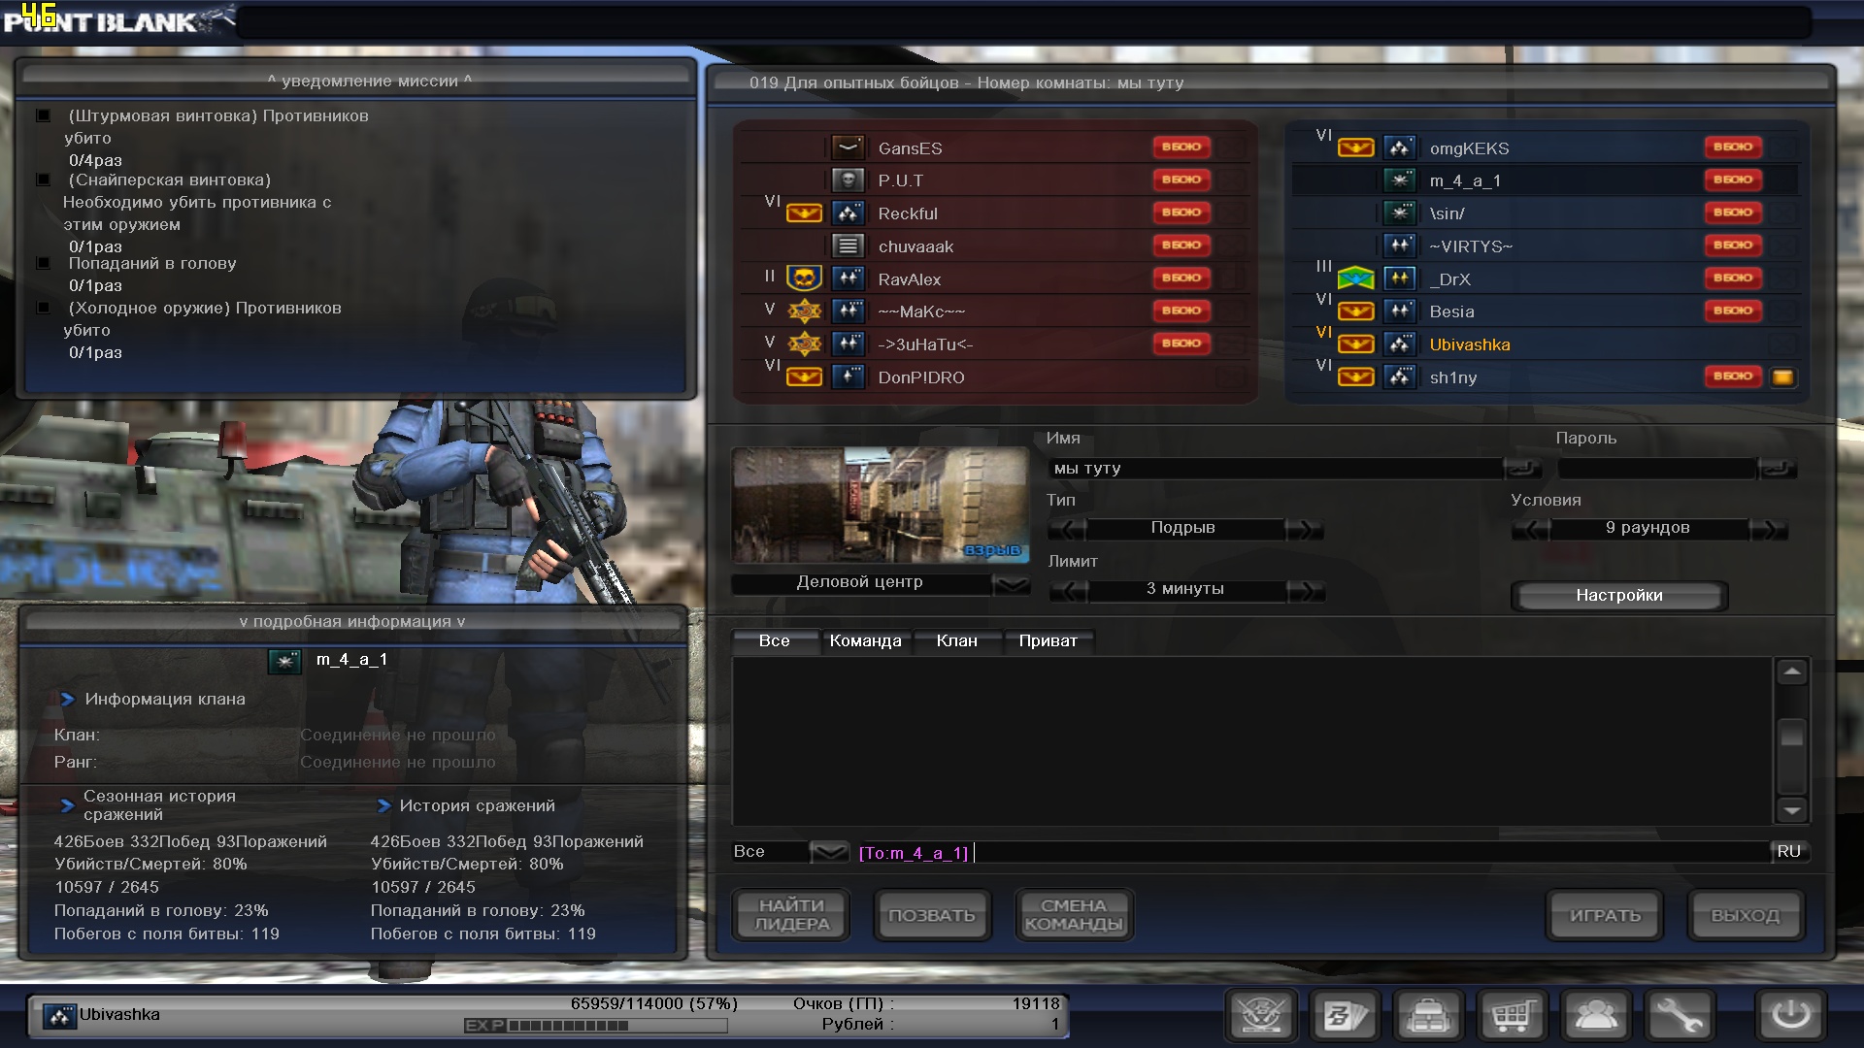Open settings with the wrench icon
This screenshot has width=1864, height=1048.
(1679, 1016)
